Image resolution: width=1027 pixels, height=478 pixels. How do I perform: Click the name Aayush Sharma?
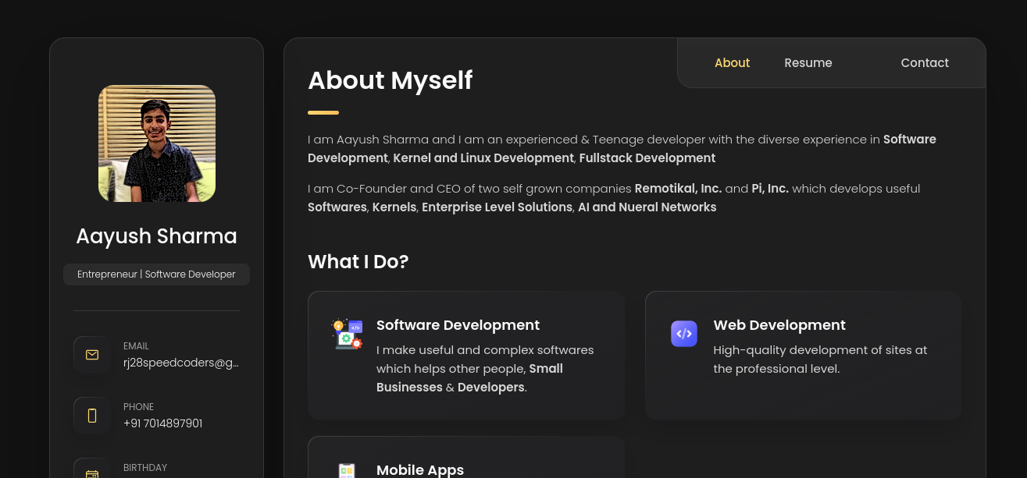156,236
